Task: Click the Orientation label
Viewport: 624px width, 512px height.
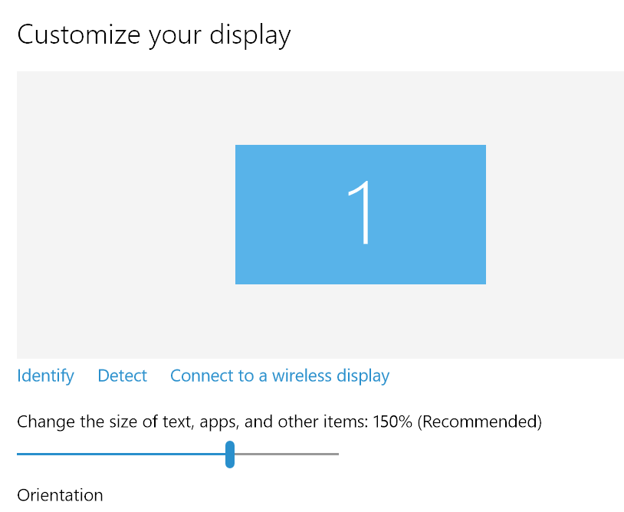Action: (x=60, y=495)
